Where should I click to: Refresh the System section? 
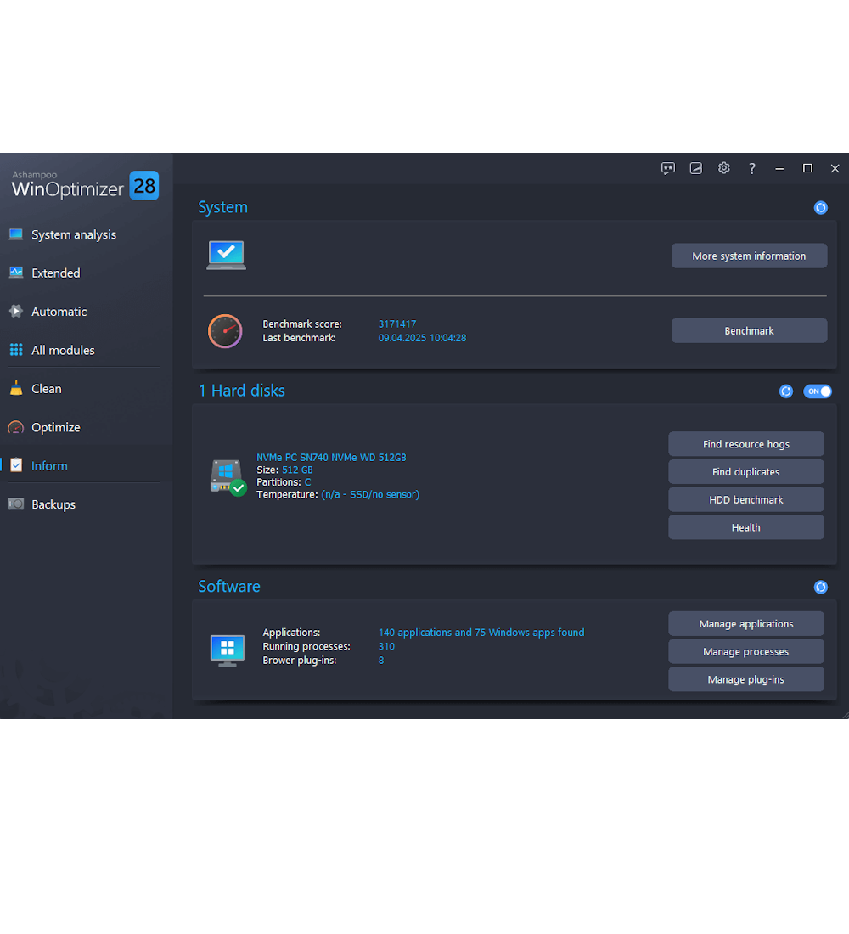[x=820, y=207]
